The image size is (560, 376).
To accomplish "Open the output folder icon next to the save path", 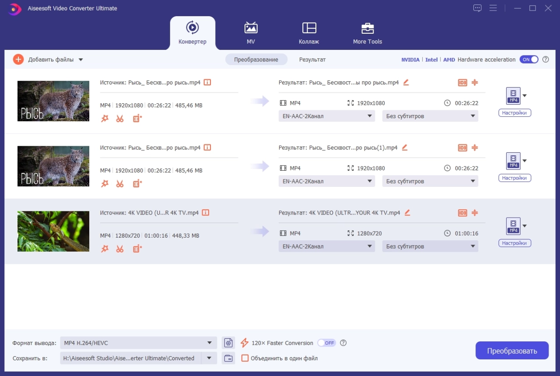I will [228, 358].
